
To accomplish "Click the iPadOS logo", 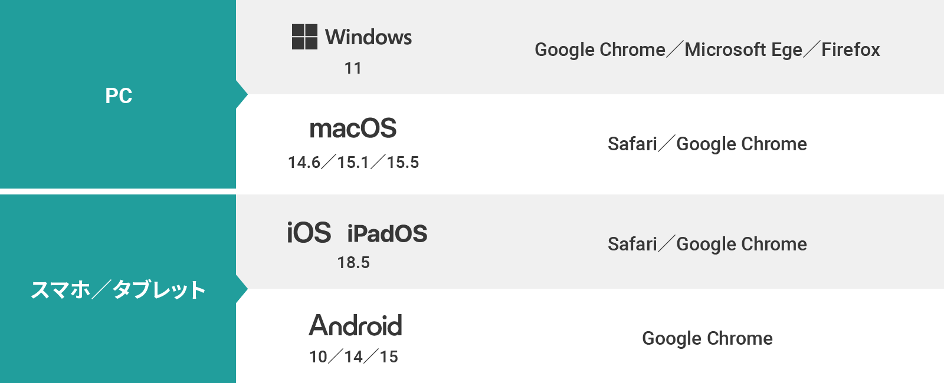I will pyautogui.click(x=387, y=234).
